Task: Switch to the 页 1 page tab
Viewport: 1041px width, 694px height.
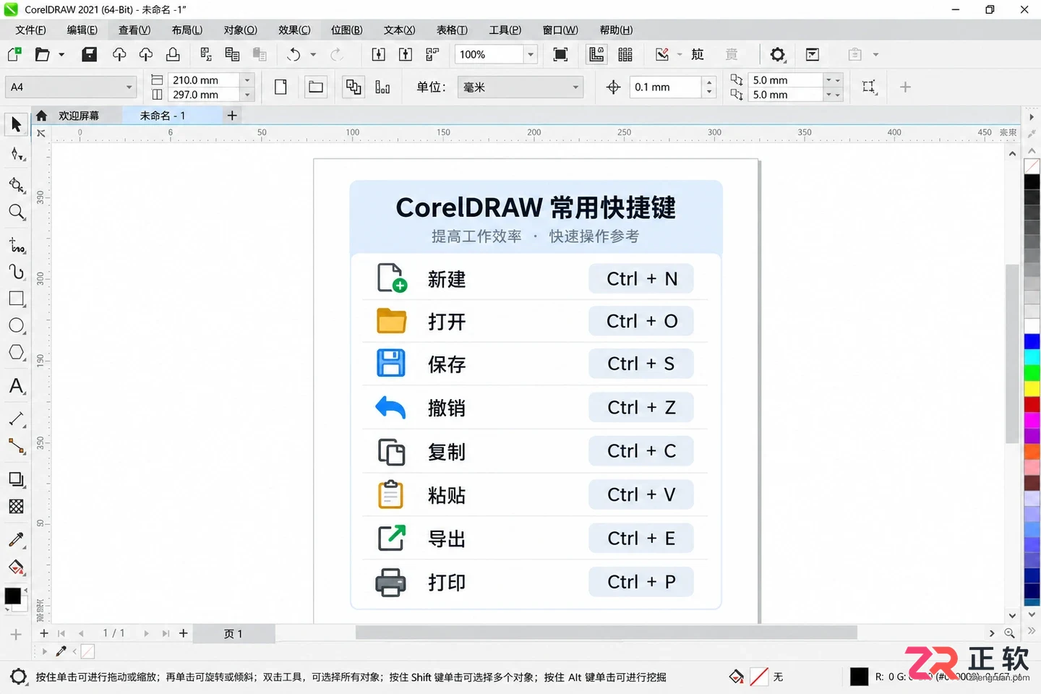Action: pos(233,633)
